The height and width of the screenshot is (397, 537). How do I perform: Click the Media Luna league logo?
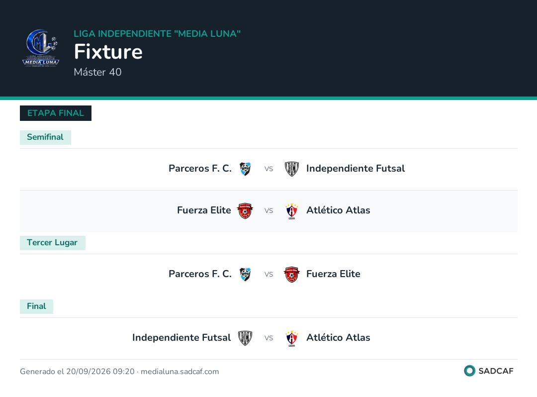coord(41,48)
